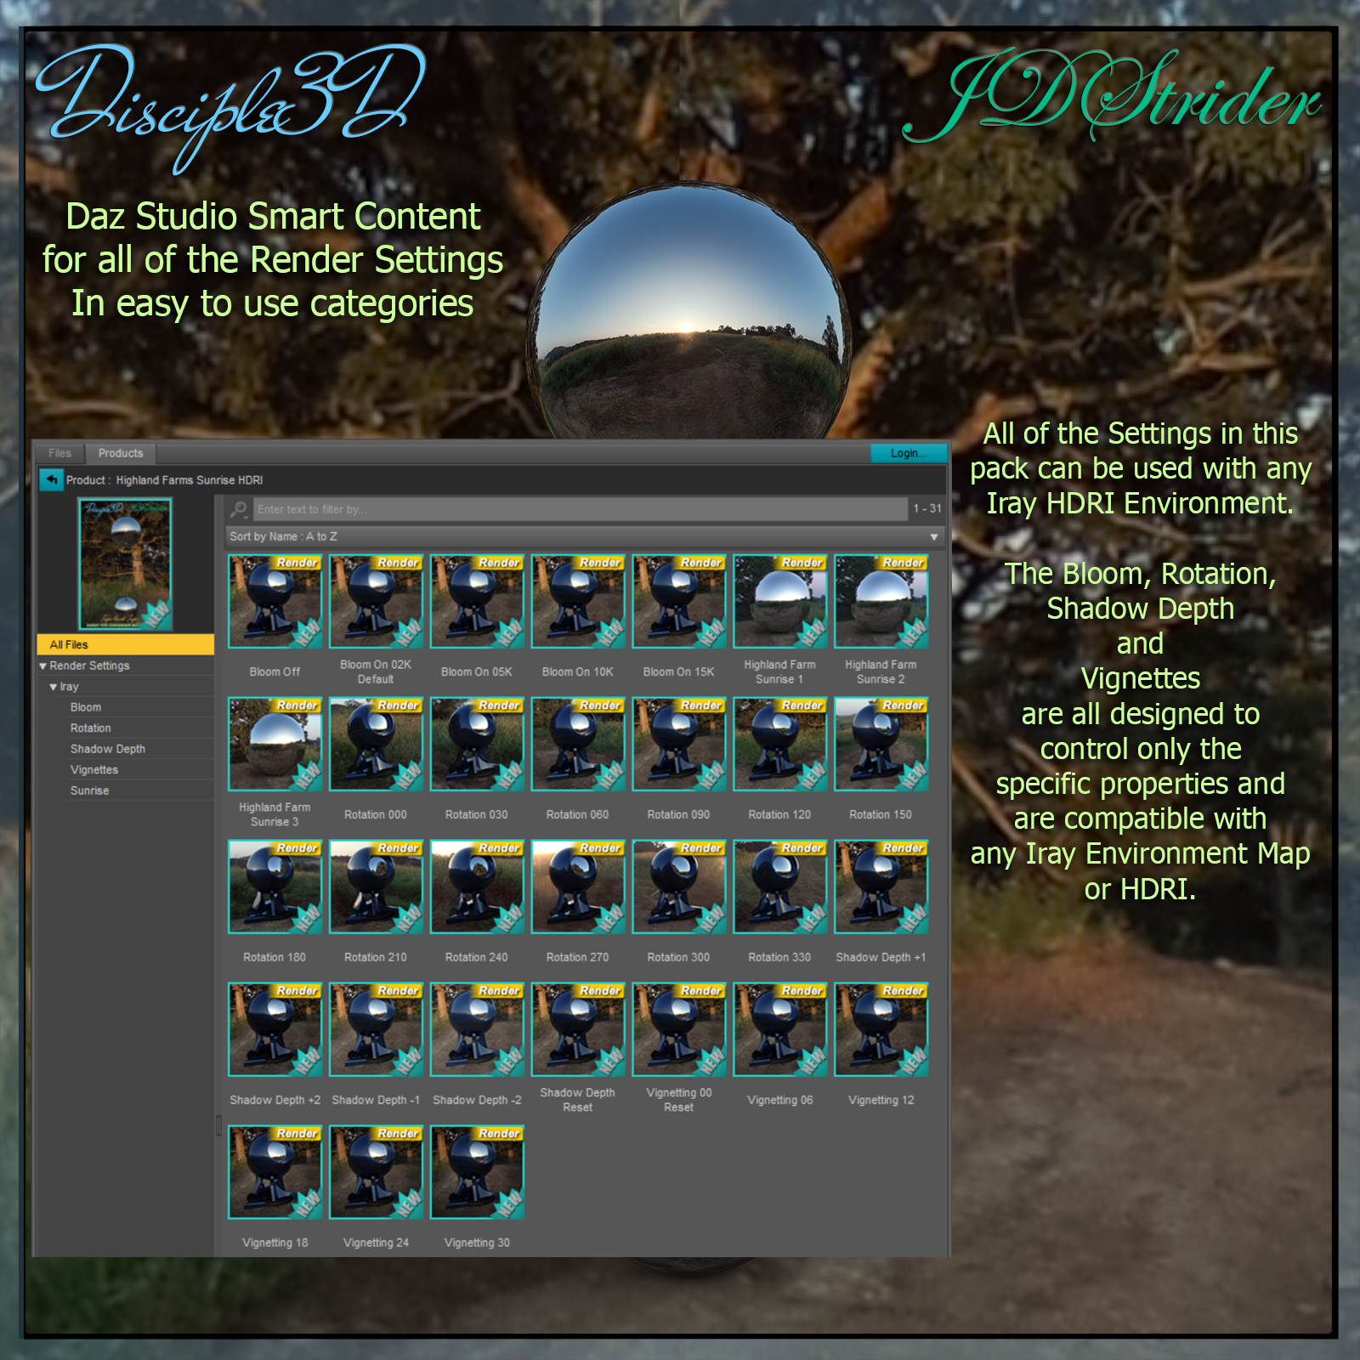The height and width of the screenshot is (1360, 1360).
Task: Select the Rotation 330 preset
Action: pyautogui.click(x=779, y=887)
